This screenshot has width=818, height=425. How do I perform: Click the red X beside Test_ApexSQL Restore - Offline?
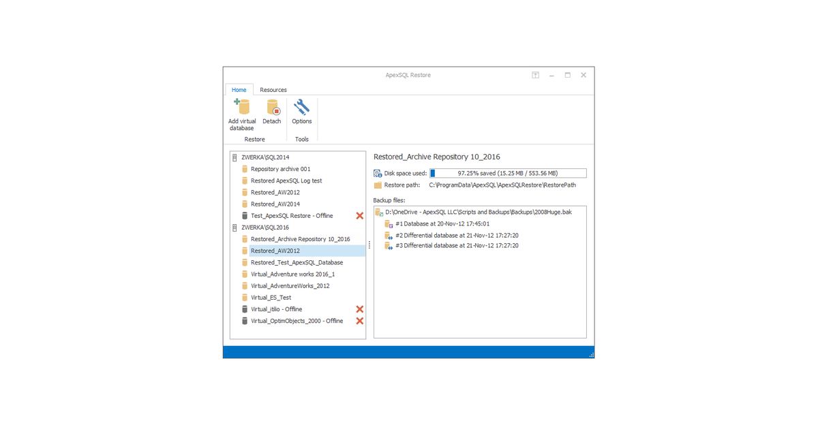point(360,215)
